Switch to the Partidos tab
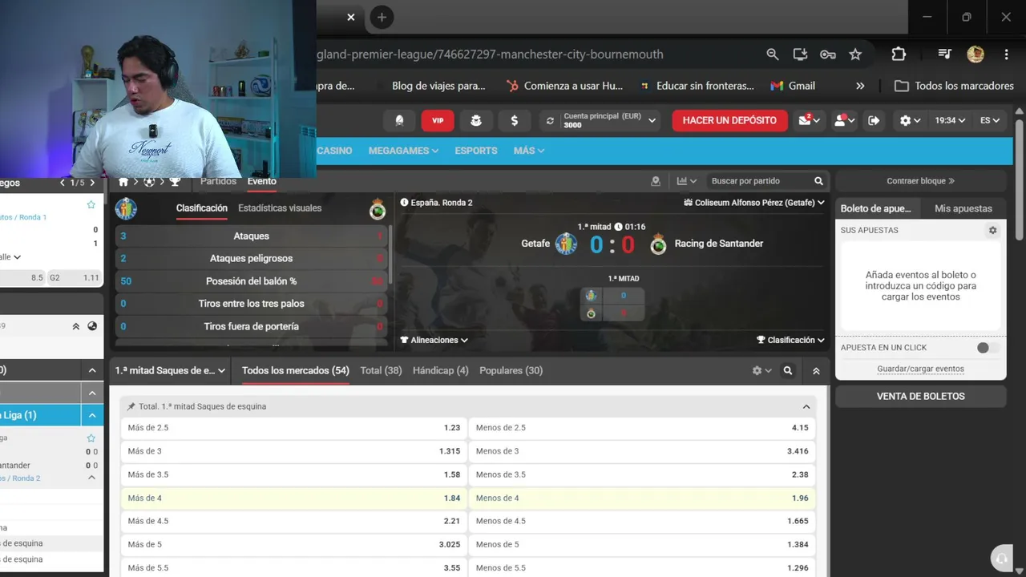Viewport: 1026px width, 577px height. 218,181
